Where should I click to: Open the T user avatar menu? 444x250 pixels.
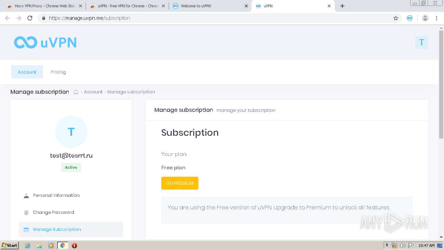pos(421,42)
